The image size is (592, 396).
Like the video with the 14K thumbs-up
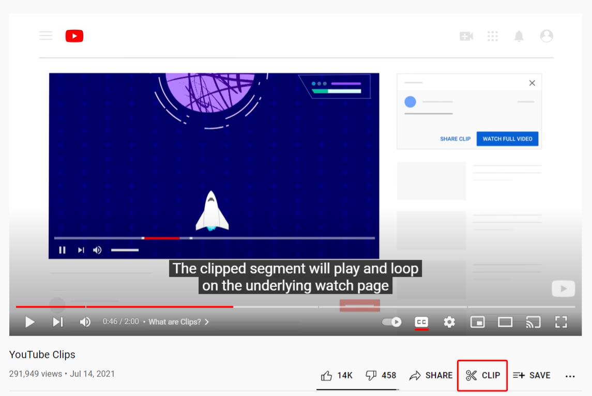(x=337, y=375)
